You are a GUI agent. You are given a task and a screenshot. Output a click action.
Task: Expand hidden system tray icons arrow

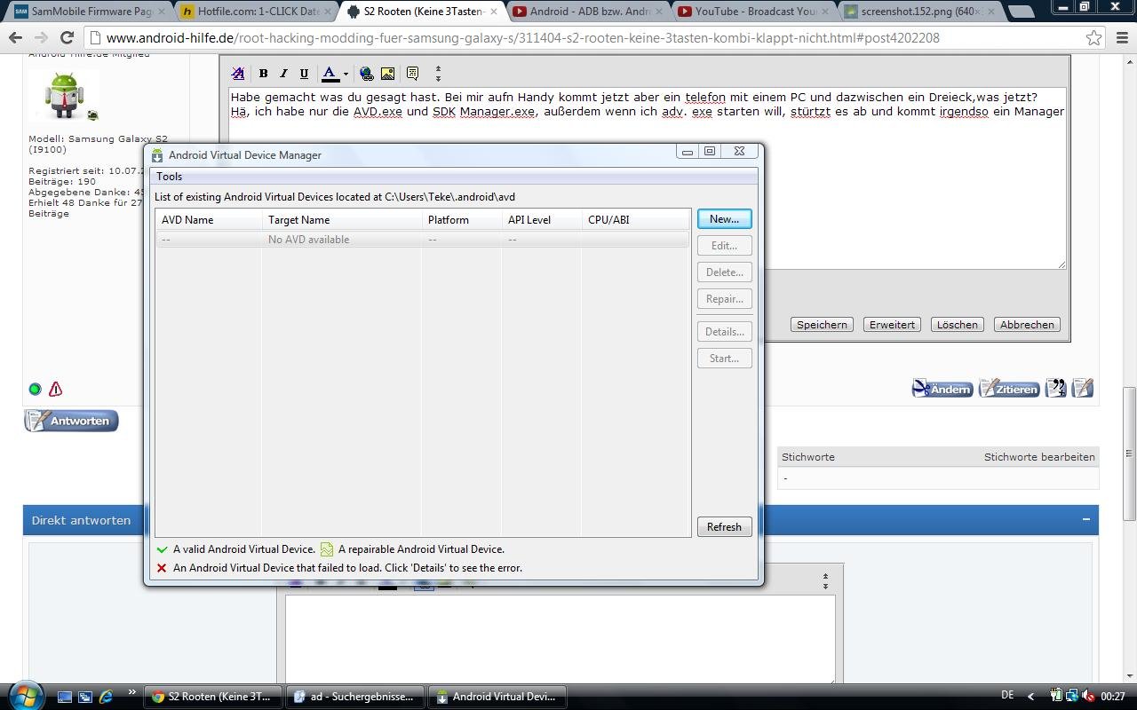pyautogui.click(x=1031, y=697)
